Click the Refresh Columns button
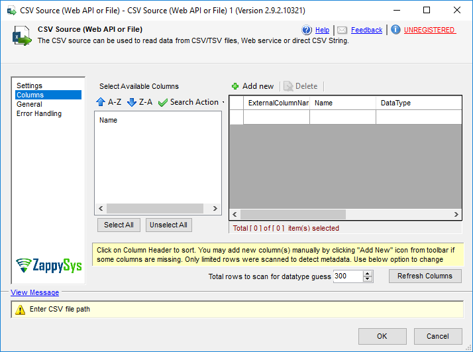 click(x=425, y=276)
